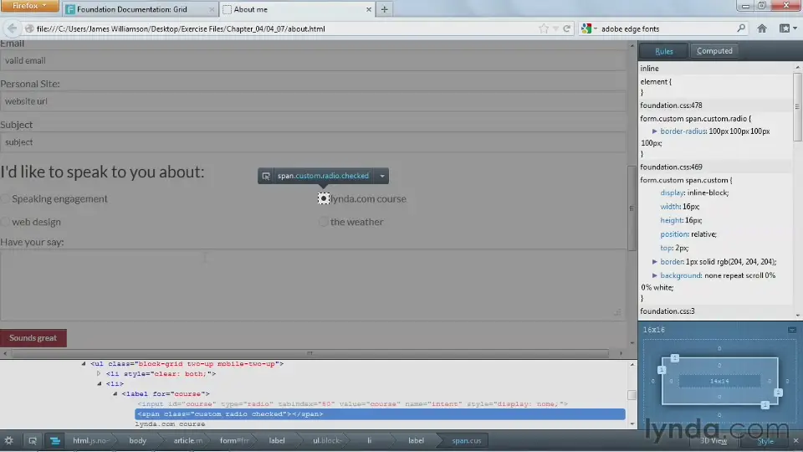Screen dimensions: 803x452
Task: Click the article breadcrumb
Action: click(x=188, y=441)
